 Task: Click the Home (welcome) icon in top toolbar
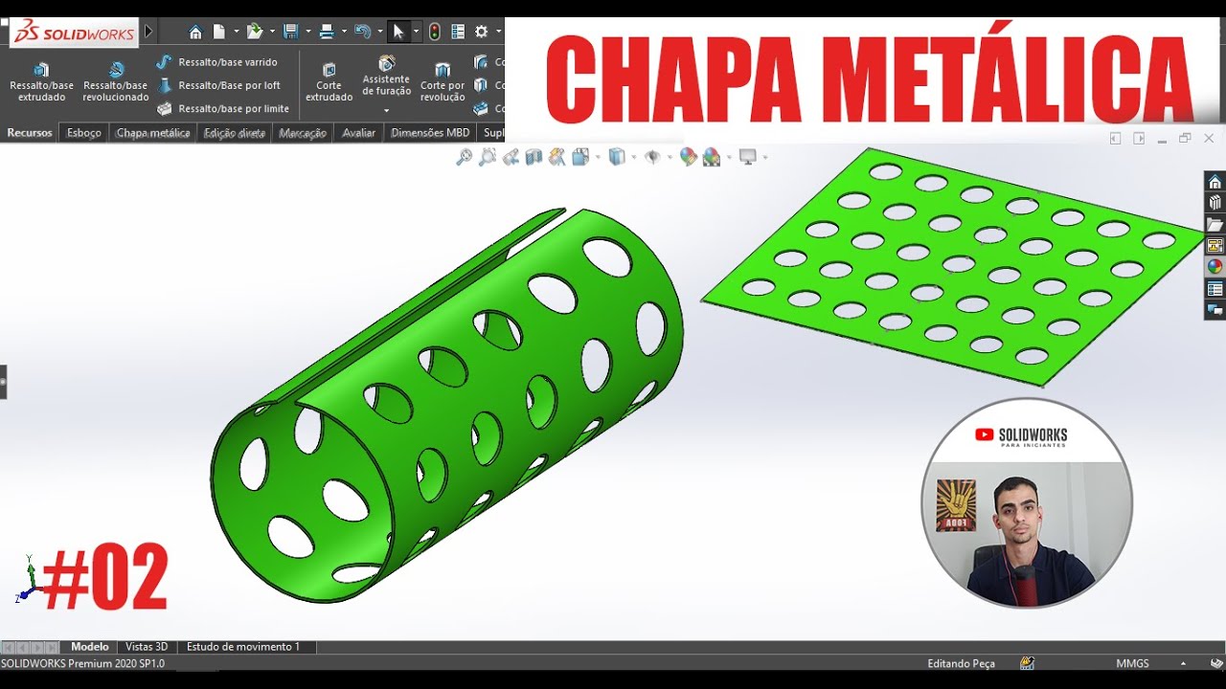click(195, 32)
